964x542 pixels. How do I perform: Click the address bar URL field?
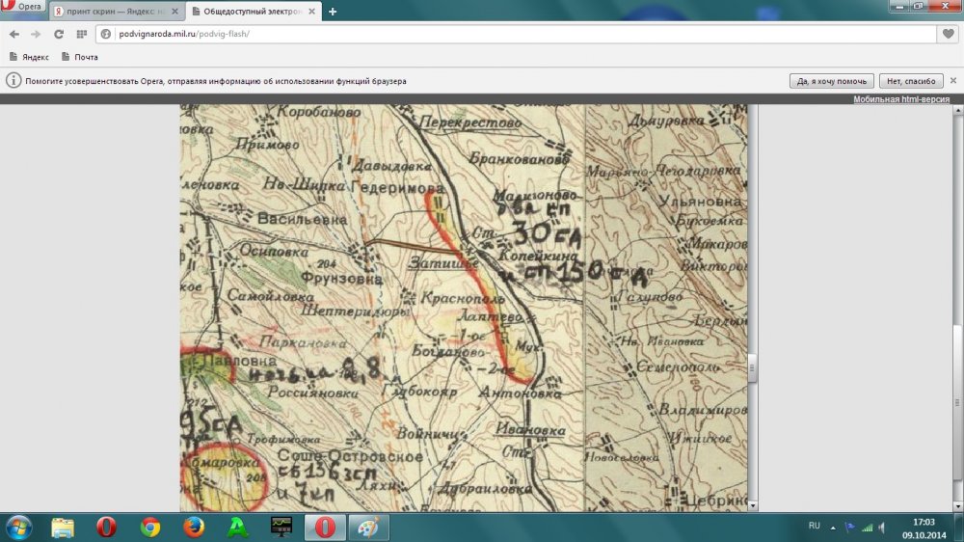482,34
